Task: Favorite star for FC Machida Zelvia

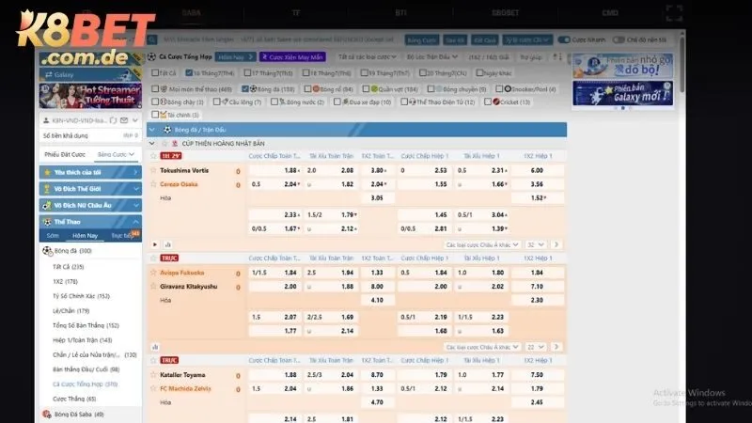Action: point(153,388)
